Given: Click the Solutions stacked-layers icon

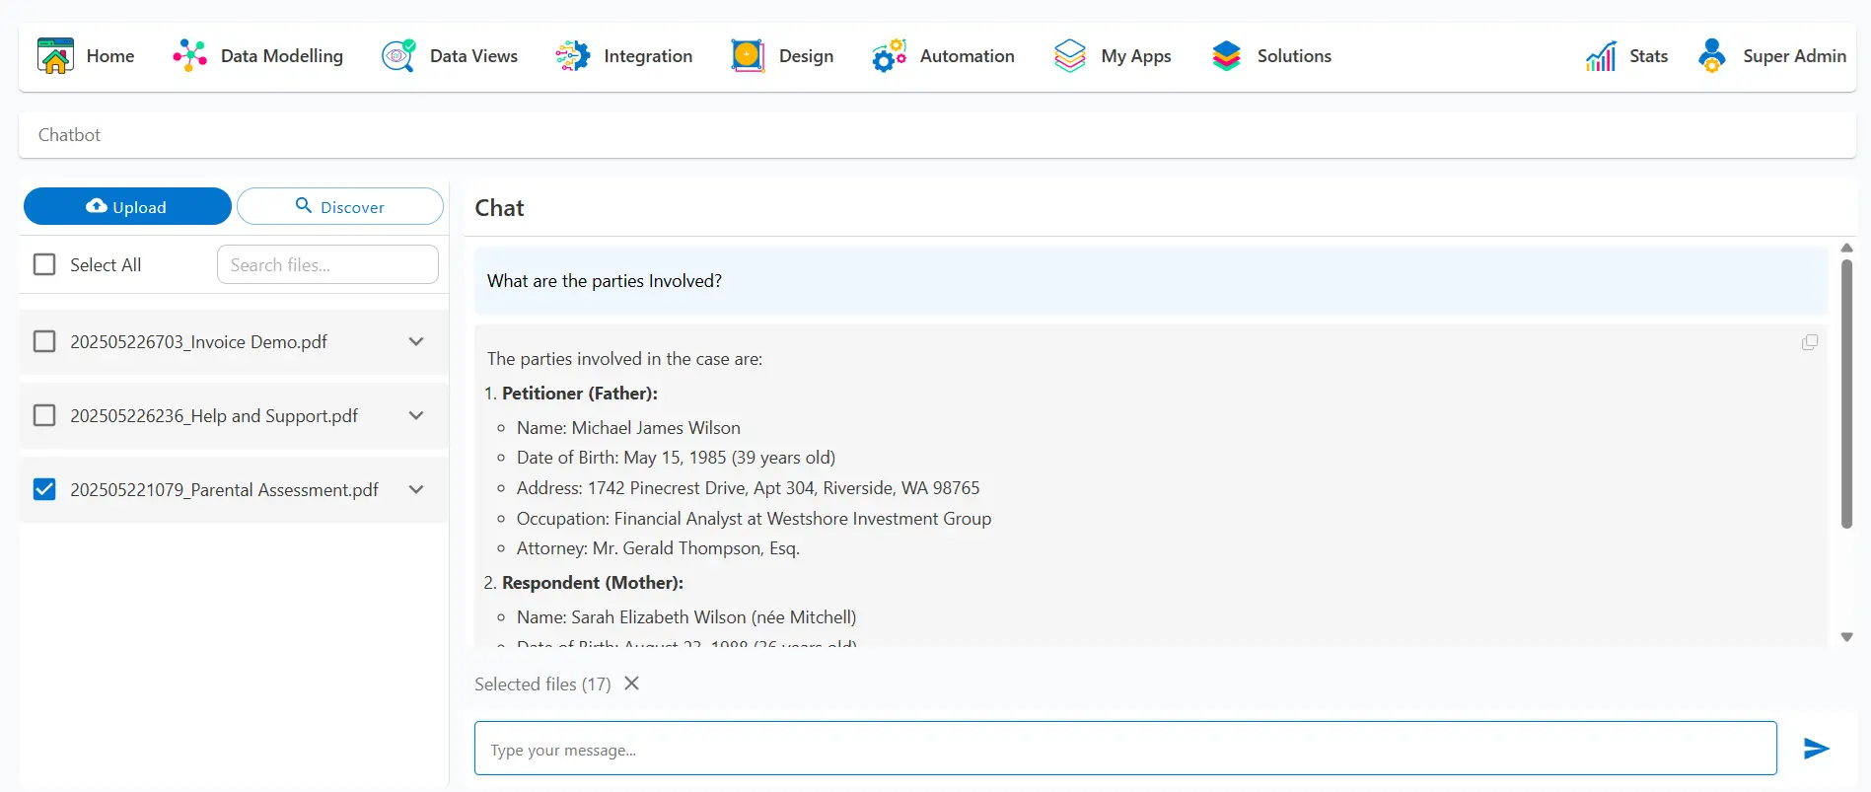Looking at the screenshot, I should tap(1226, 56).
